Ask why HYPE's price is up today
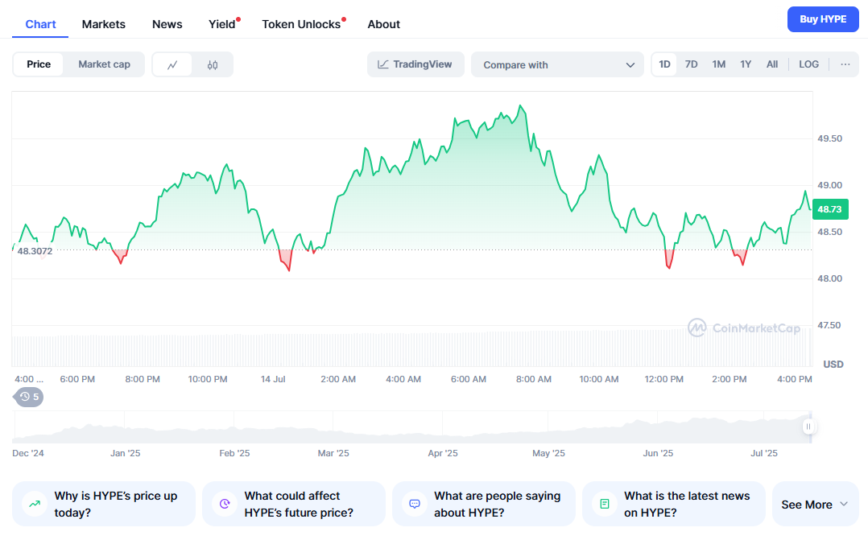The image size is (868, 544). point(104,504)
